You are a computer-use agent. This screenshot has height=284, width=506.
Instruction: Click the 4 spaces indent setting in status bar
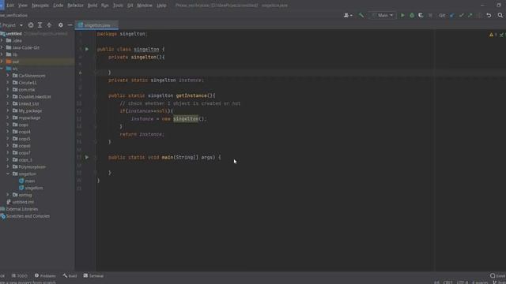[x=480, y=282]
